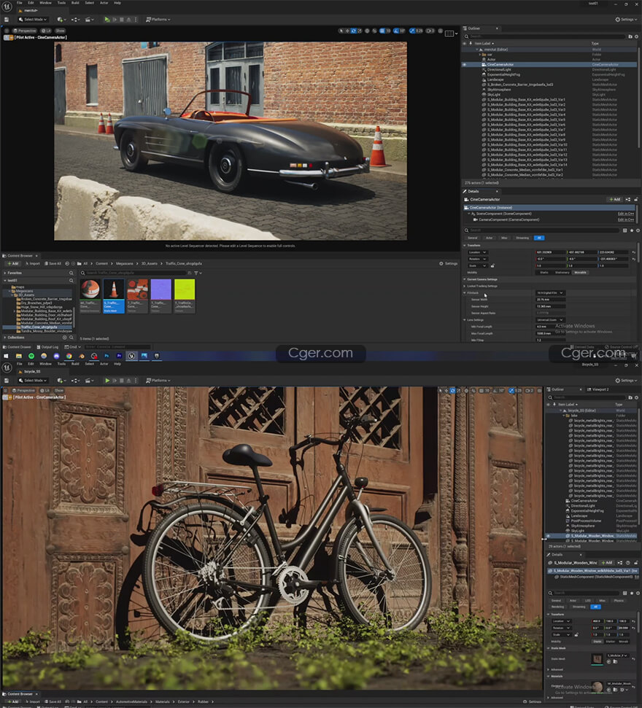Open the gear options icon in merctut Details search
The width and height of the screenshot is (642, 708).
pos(637,230)
